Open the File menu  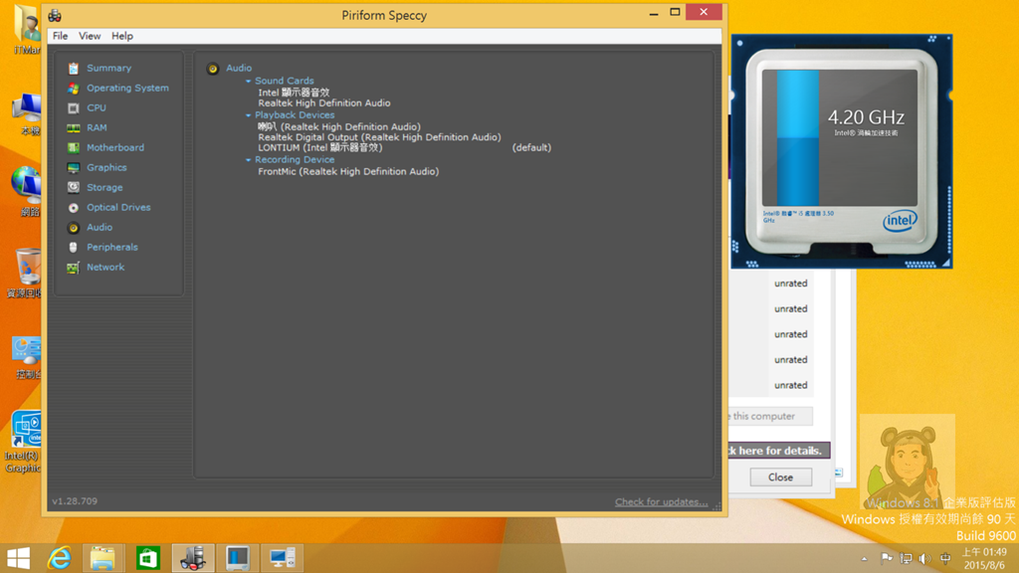click(60, 36)
